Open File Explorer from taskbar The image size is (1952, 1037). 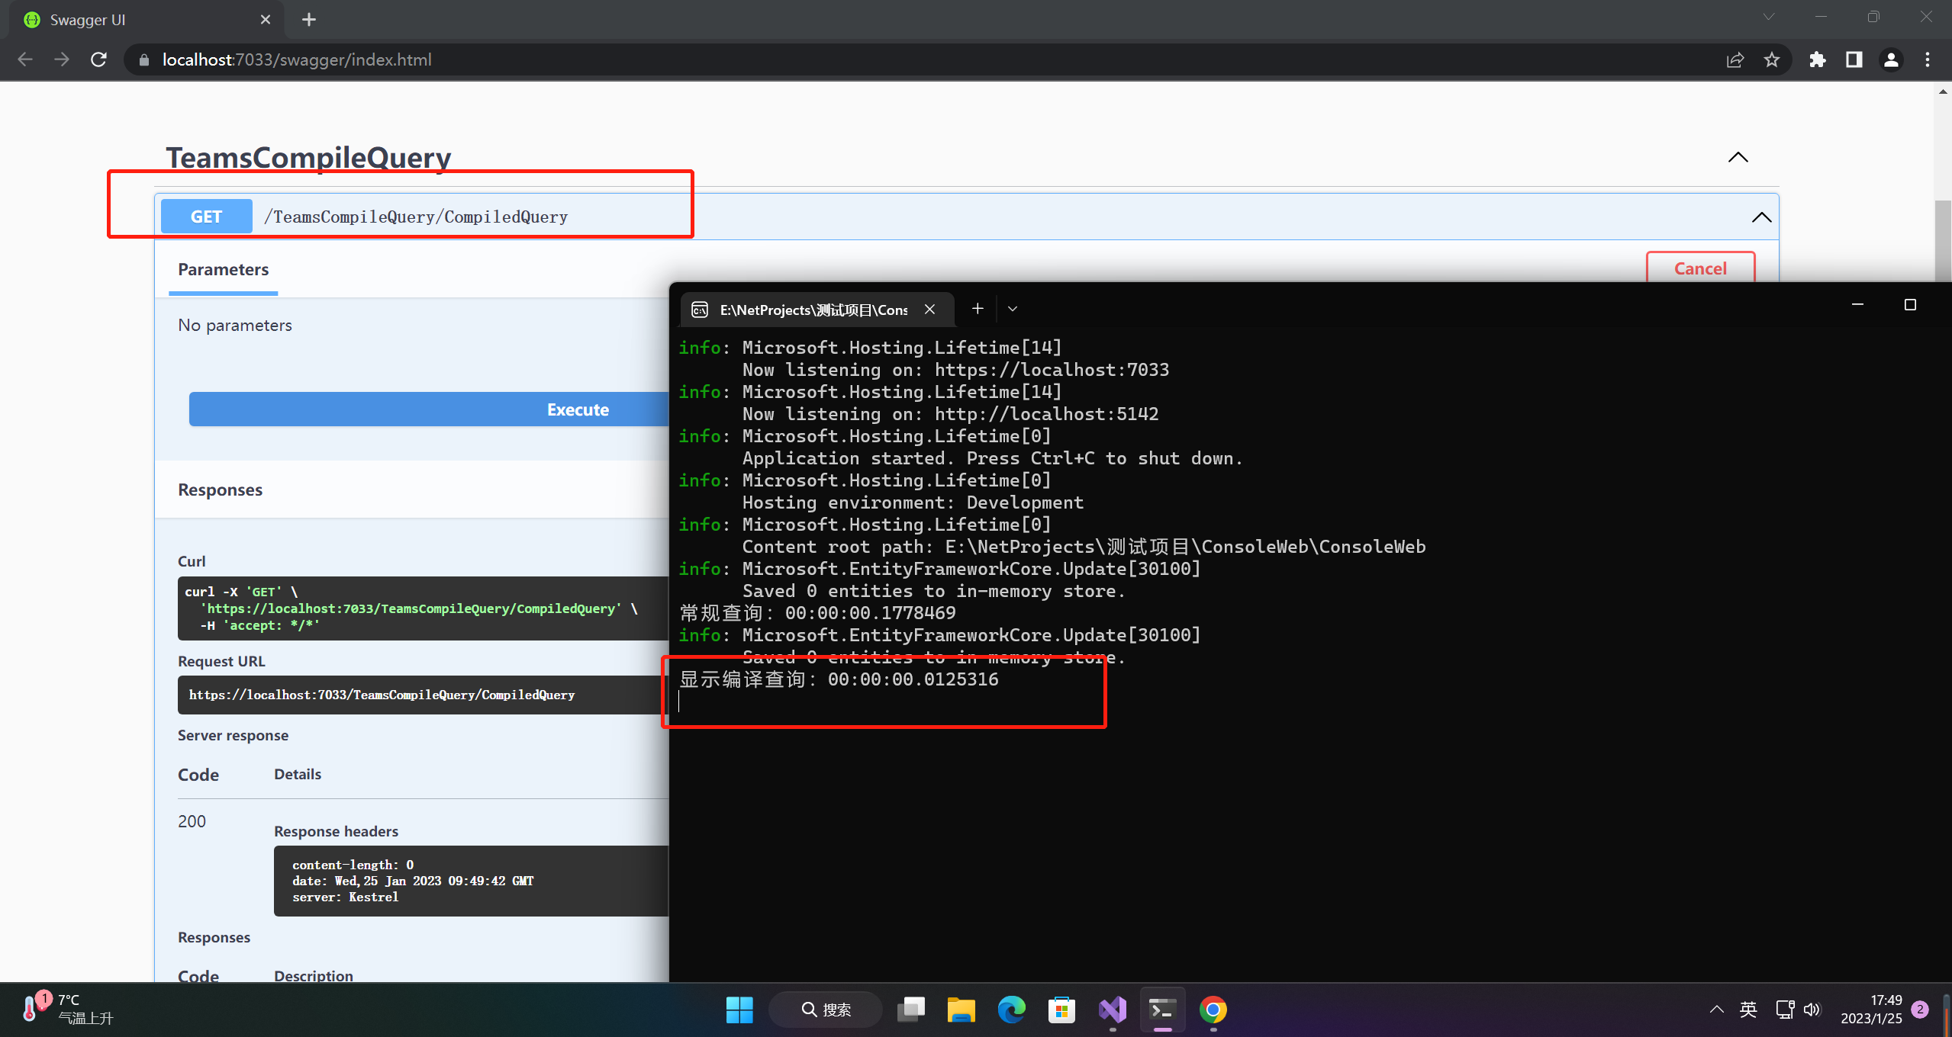pos(961,1010)
